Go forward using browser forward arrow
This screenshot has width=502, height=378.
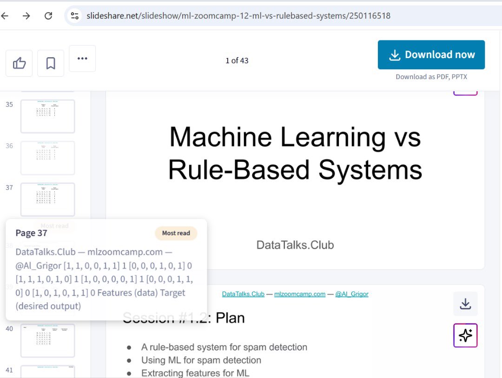pos(26,16)
